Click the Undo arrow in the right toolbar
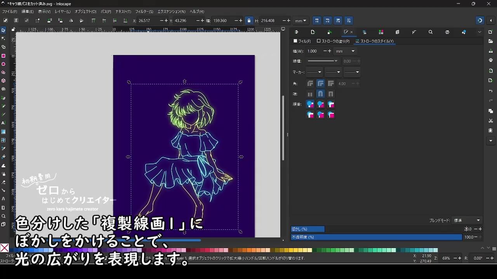Image resolution: width=497 pixels, height=279 pixels. (491, 91)
